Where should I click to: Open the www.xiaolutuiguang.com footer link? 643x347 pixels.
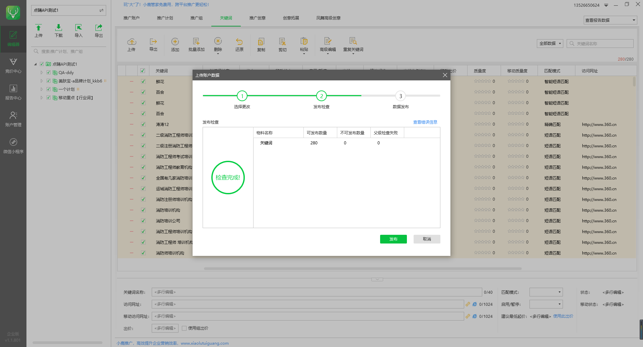click(205, 343)
